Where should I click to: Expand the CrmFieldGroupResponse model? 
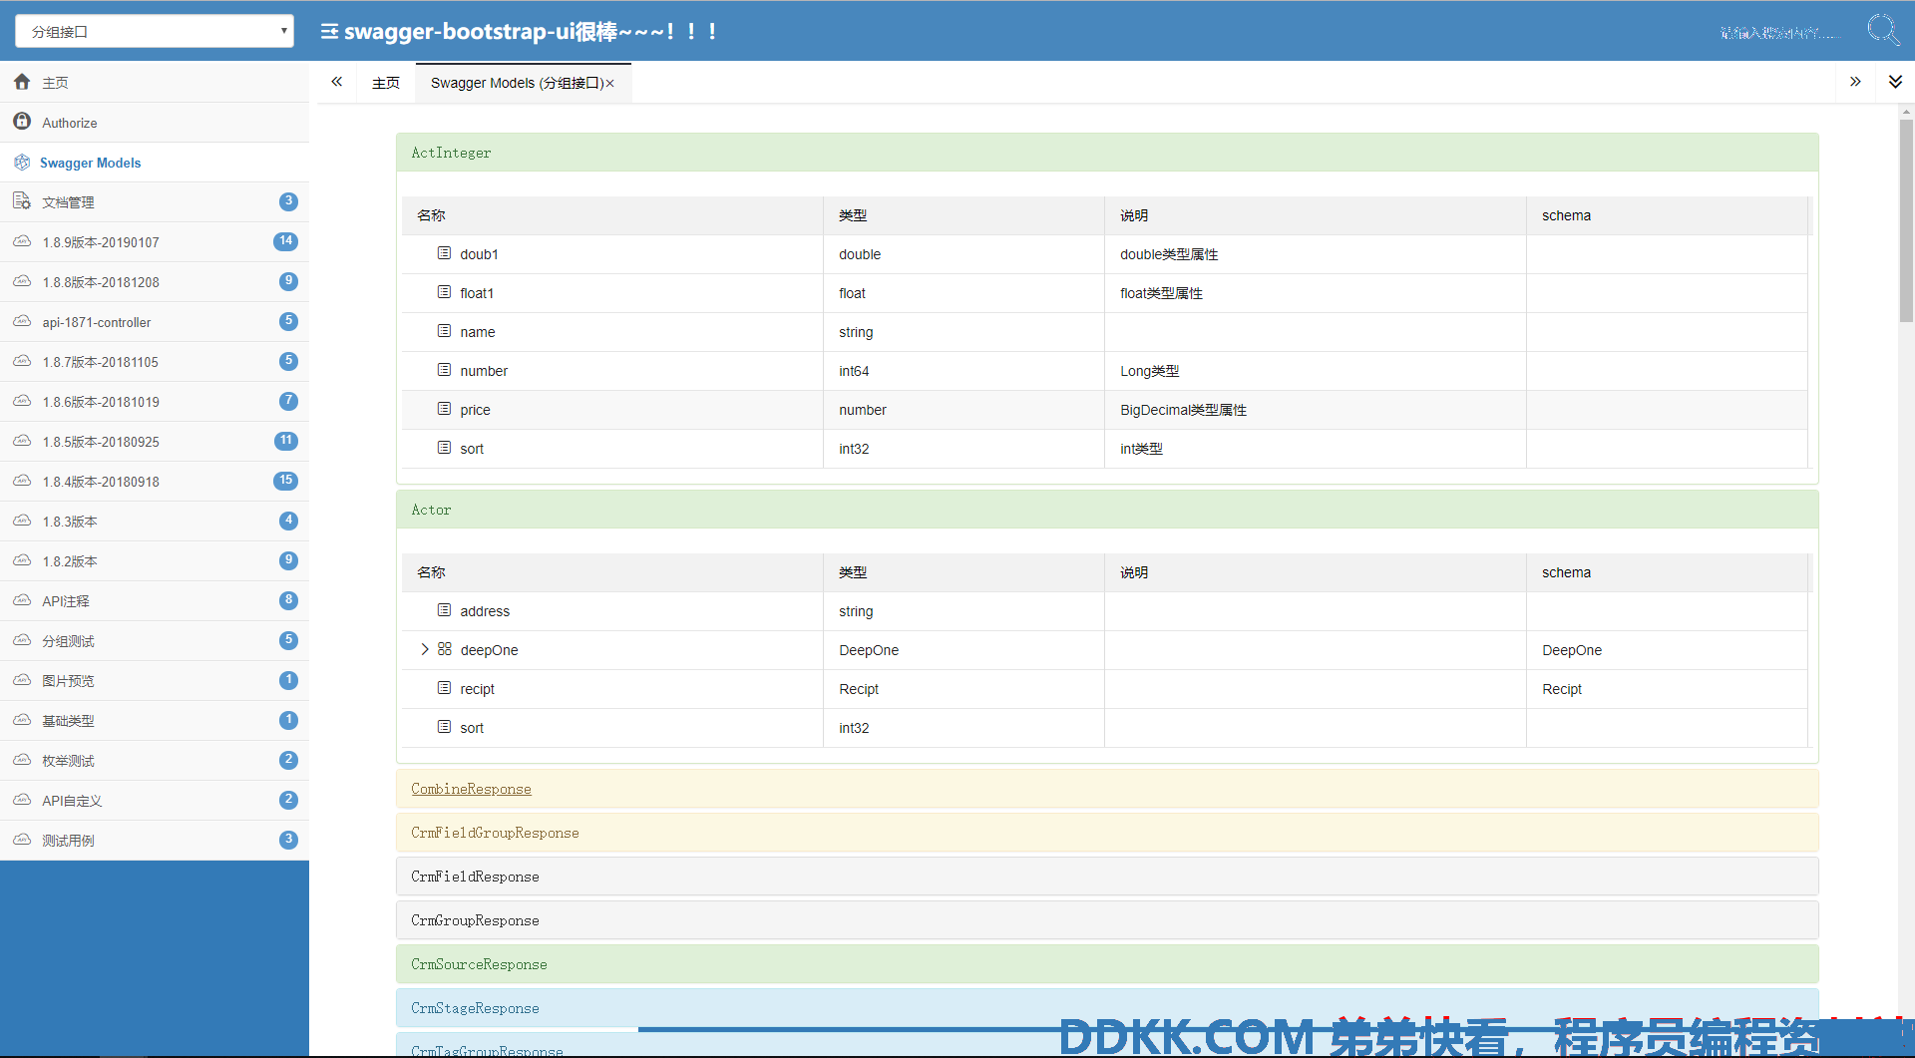coord(1107,833)
